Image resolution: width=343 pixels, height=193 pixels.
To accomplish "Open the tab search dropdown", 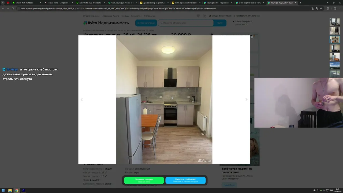I will pyautogui.click(x=3, y=3).
